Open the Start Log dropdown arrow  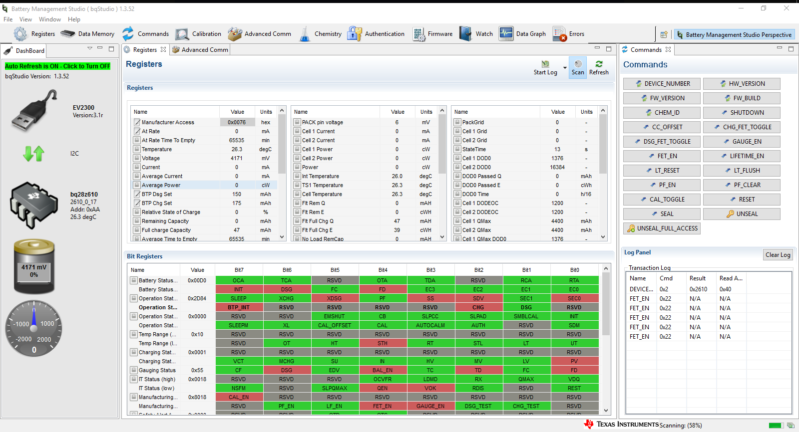point(565,68)
